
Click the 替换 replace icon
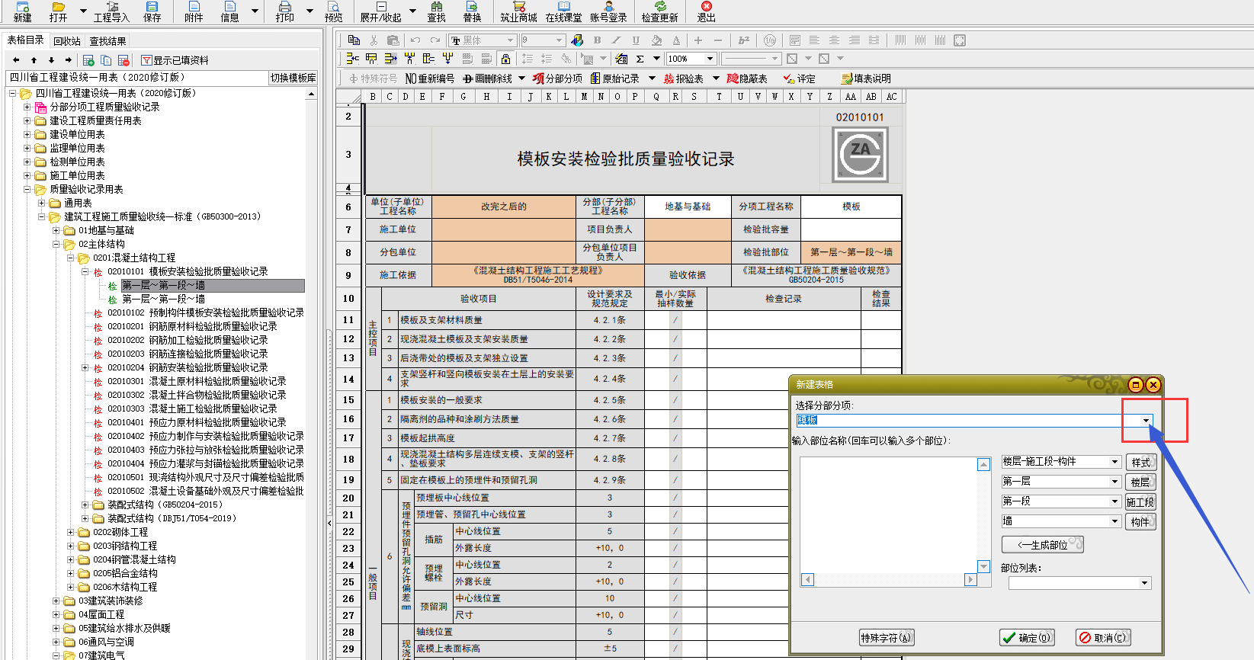pyautogui.click(x=472, y=7)
